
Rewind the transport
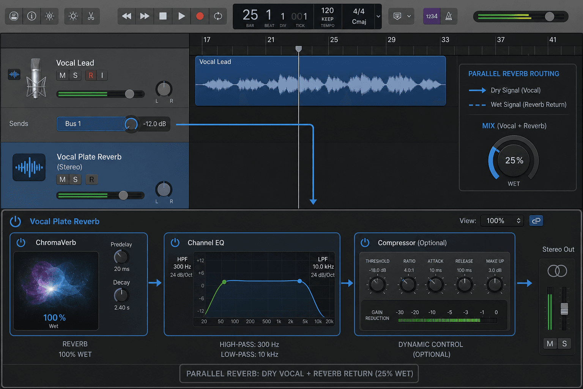point(126,16)
